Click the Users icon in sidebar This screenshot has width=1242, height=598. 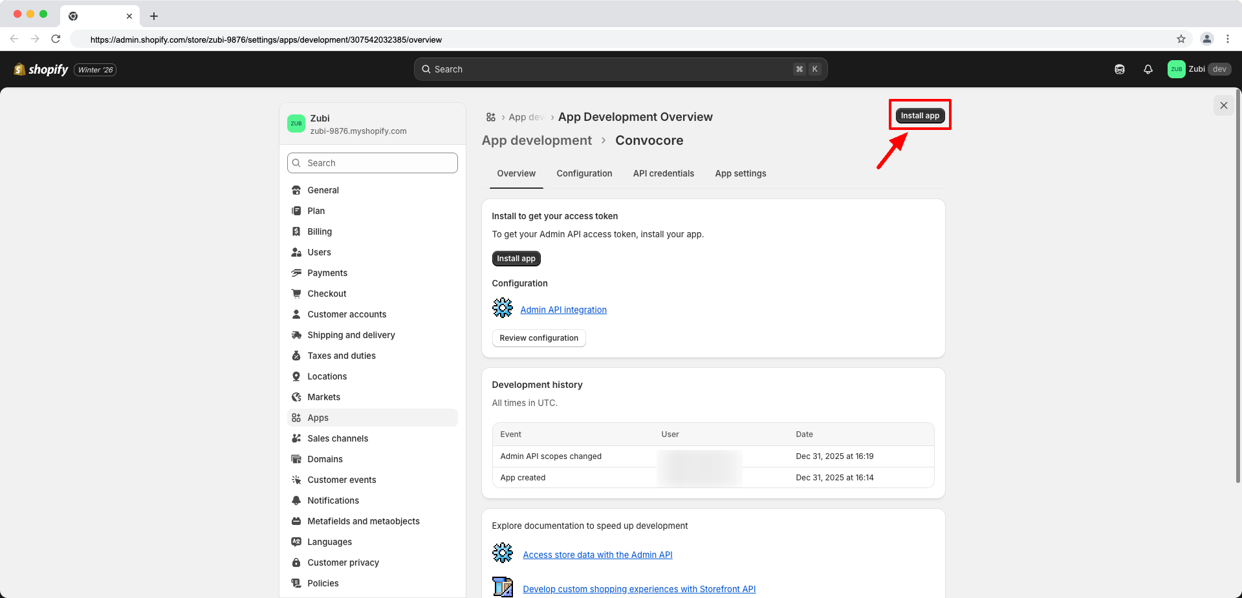click(x=296, y=252)
